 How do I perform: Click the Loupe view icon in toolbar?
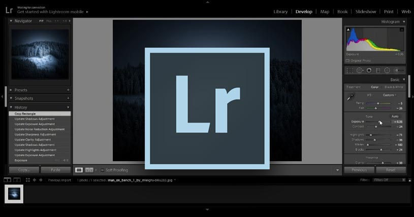pyautogui.click(x=79, y=170)
